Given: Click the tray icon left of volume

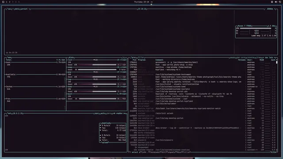Looking at the screenshot, I should [272, 2].
